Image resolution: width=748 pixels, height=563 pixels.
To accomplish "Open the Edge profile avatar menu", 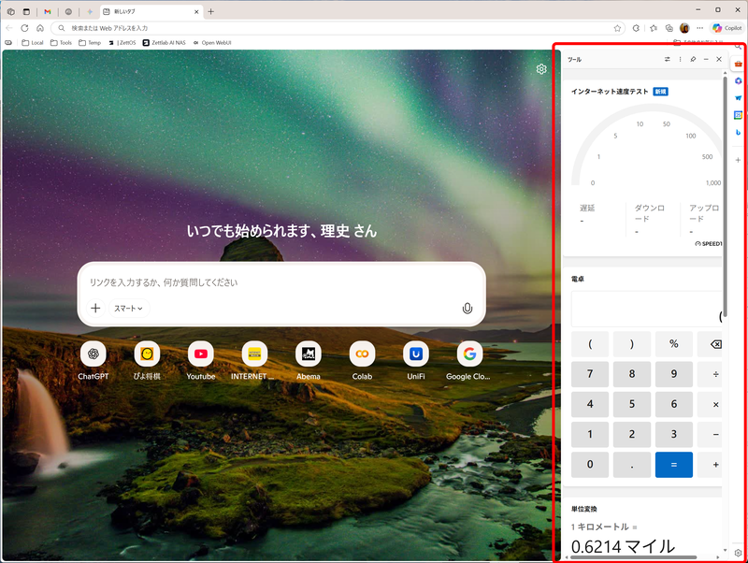I will click(x=684, y=27).
